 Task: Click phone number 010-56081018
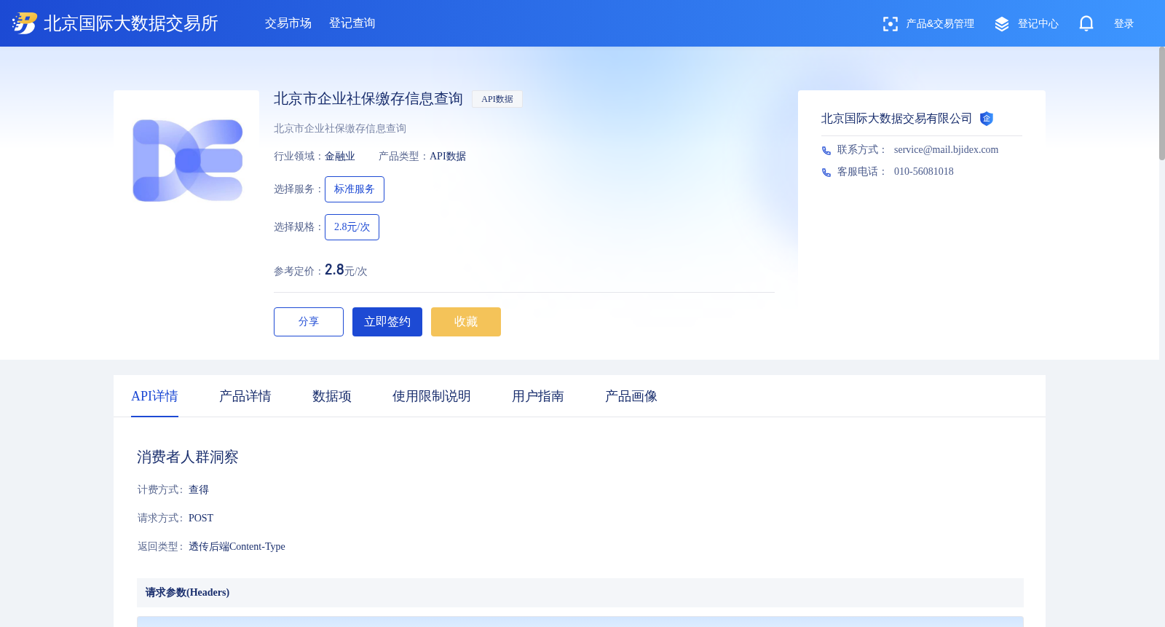pos(924,172)
